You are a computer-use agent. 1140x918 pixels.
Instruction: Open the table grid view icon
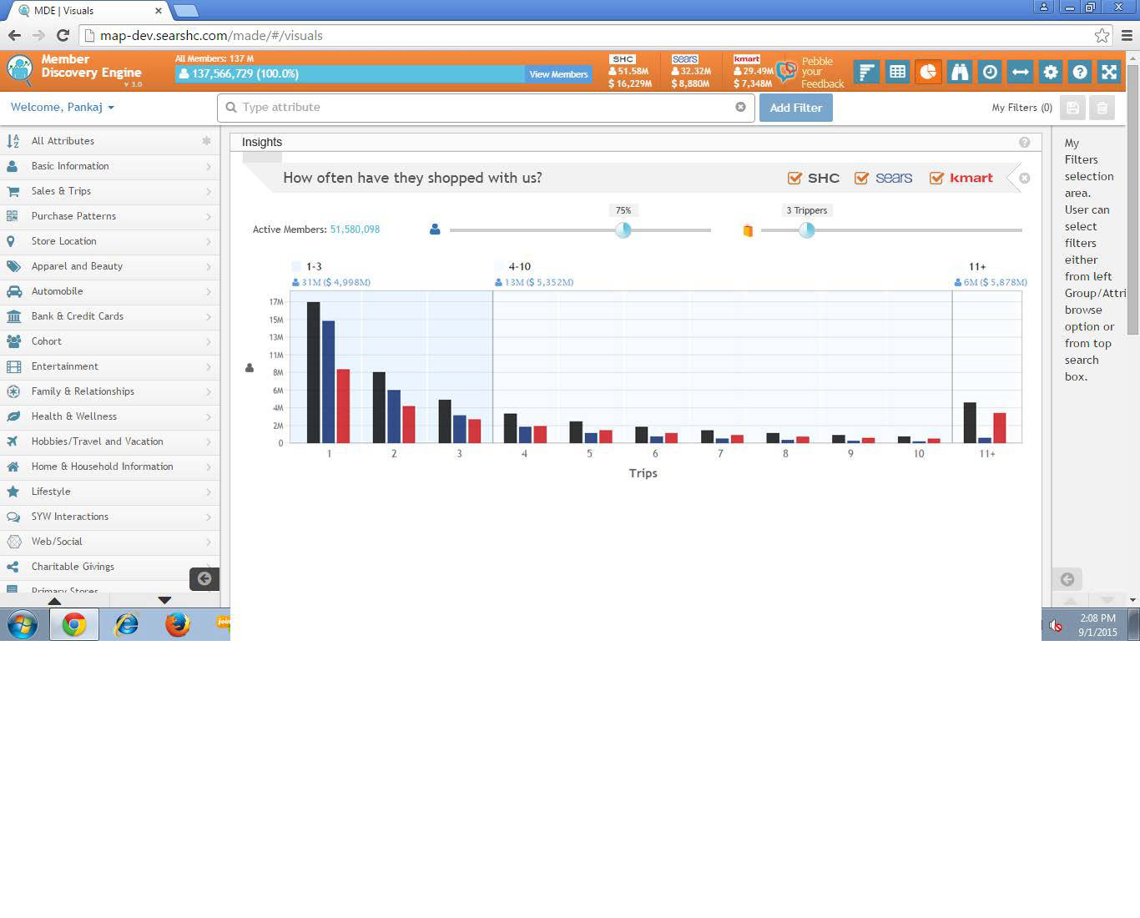coord(897,73)
